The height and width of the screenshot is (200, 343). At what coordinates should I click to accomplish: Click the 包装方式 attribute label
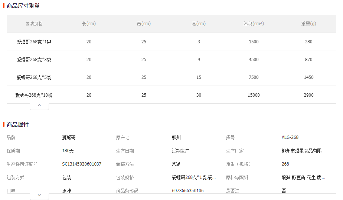coord(16,177)
